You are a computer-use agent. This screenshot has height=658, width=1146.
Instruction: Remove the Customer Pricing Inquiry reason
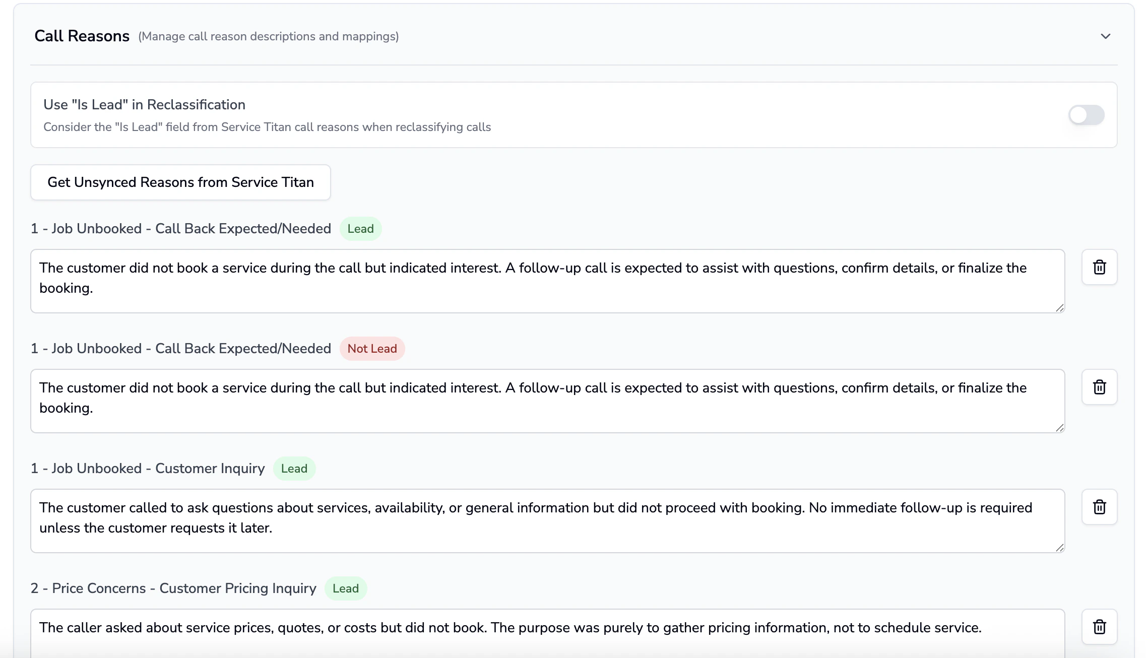(x=1099, y=627)
